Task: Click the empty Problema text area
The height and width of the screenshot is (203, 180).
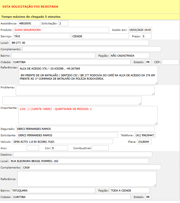Action: click(x=85, y=90)
